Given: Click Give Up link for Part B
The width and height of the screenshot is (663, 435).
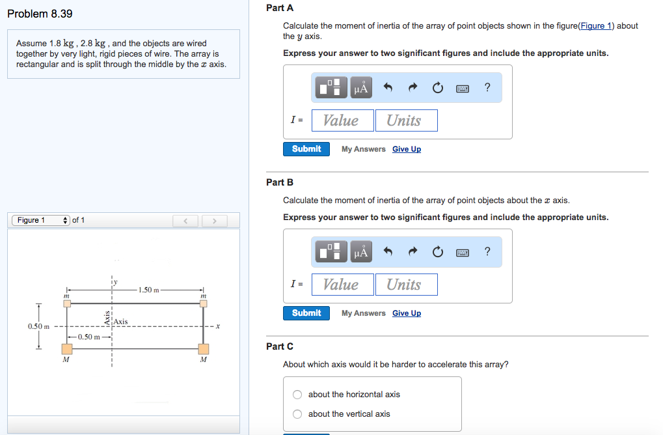Looking at the screenshot, I should pyautogui.click(x=407, y=313).
